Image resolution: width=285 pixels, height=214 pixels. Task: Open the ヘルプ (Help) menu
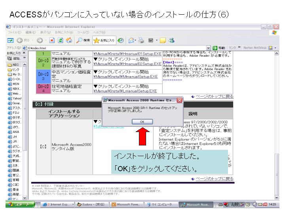pyautogui.click(x=99, y=32)
